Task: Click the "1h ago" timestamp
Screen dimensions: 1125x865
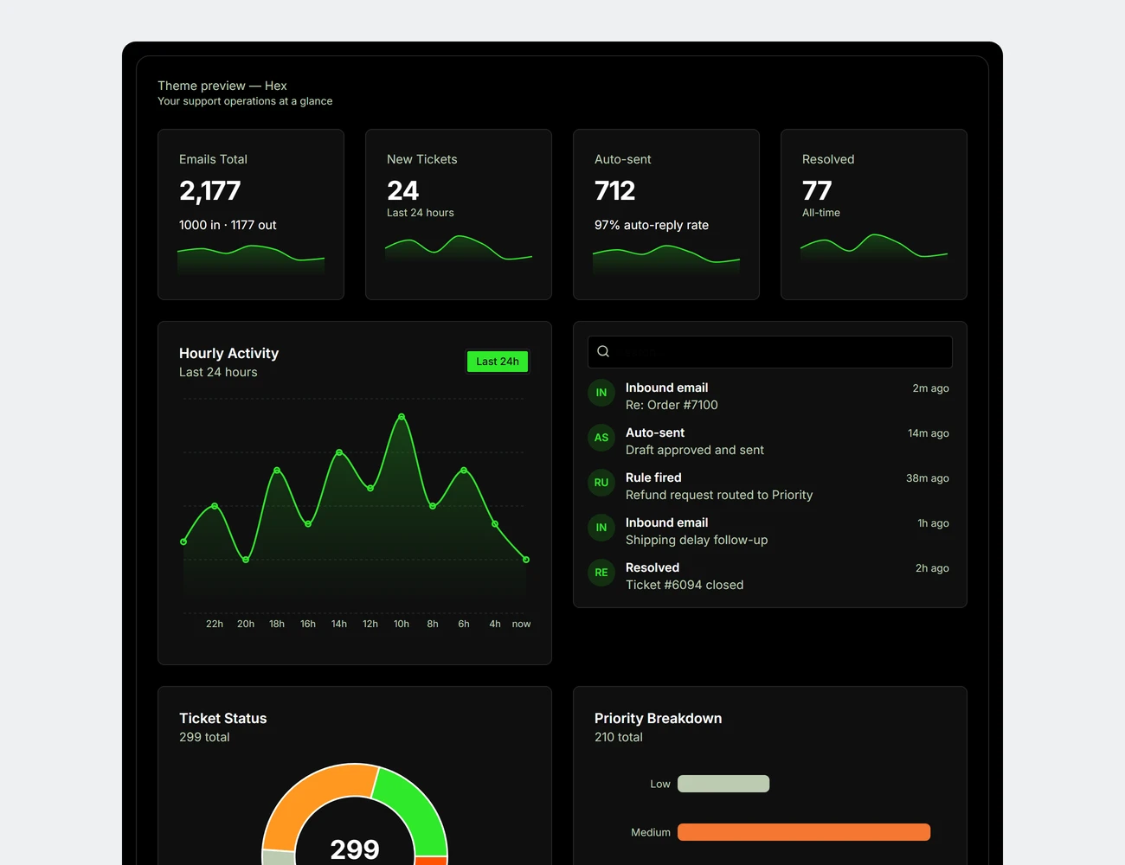Action: click(x=934, y=523)
